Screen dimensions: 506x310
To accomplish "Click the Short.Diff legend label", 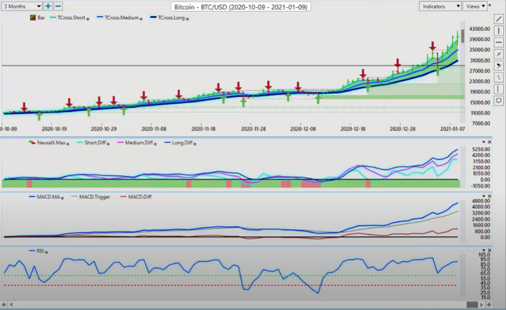I will click(95, 142).
